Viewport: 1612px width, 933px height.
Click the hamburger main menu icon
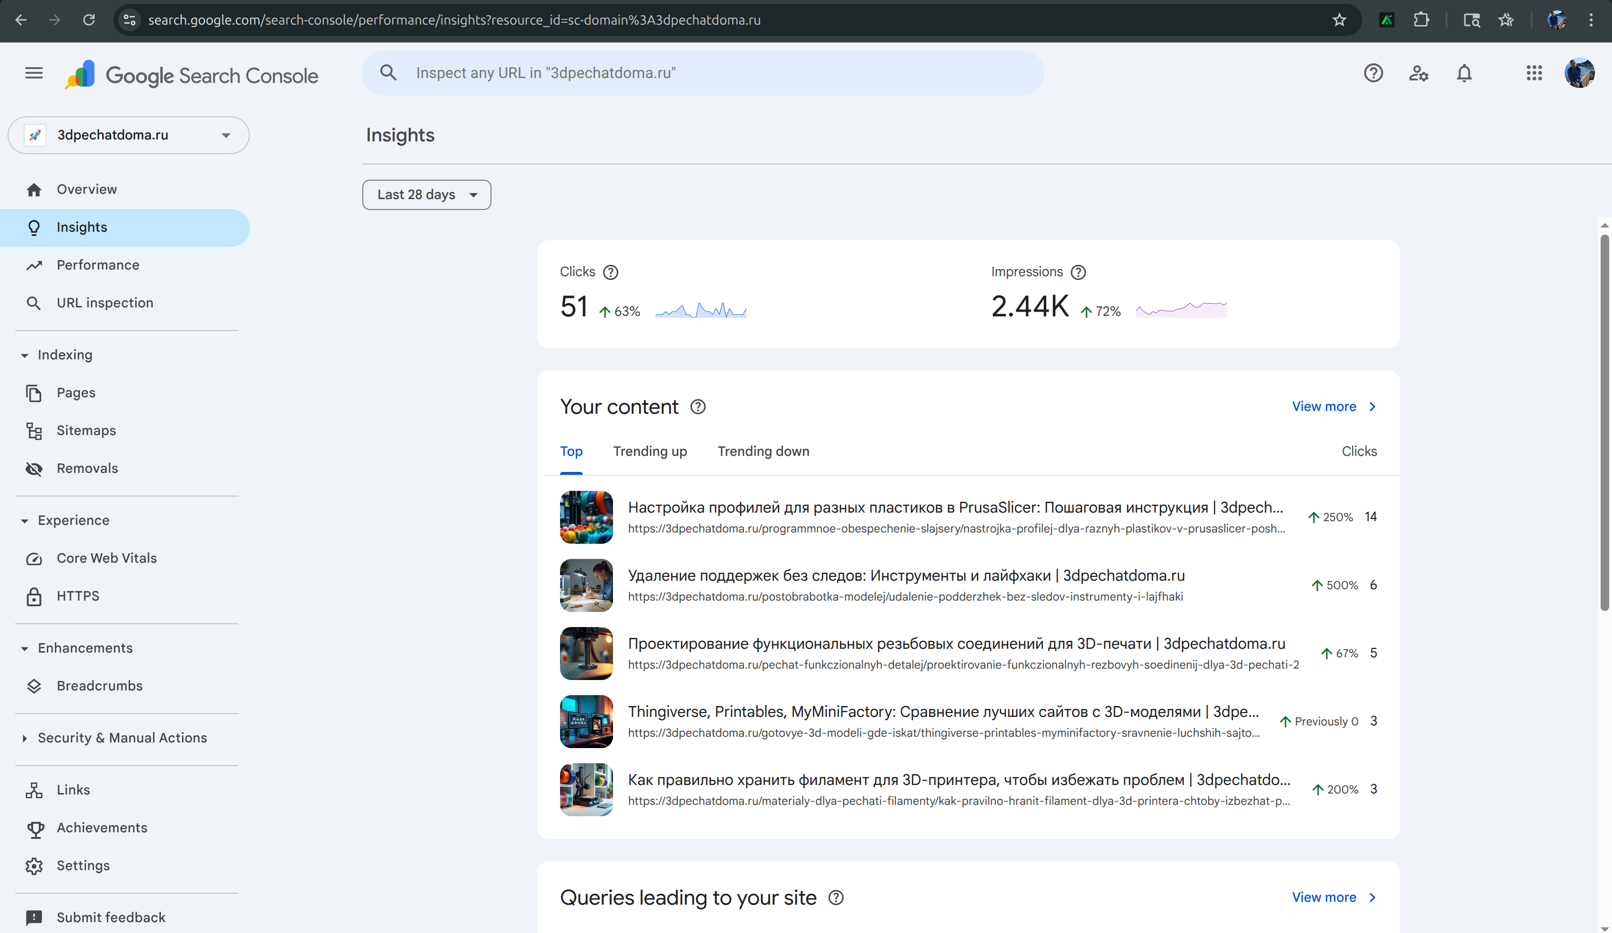(x=34, y=74)
